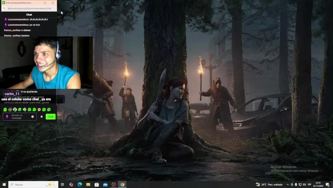Open Task View from the taskbar
This screenshot has height=188, width=333.
pyautogui.click(x=62, y=185)
